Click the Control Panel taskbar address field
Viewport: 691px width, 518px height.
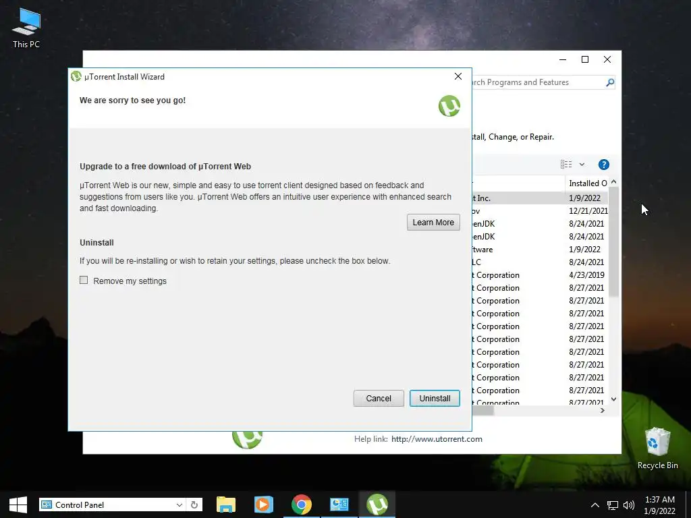tap(113, 505)
